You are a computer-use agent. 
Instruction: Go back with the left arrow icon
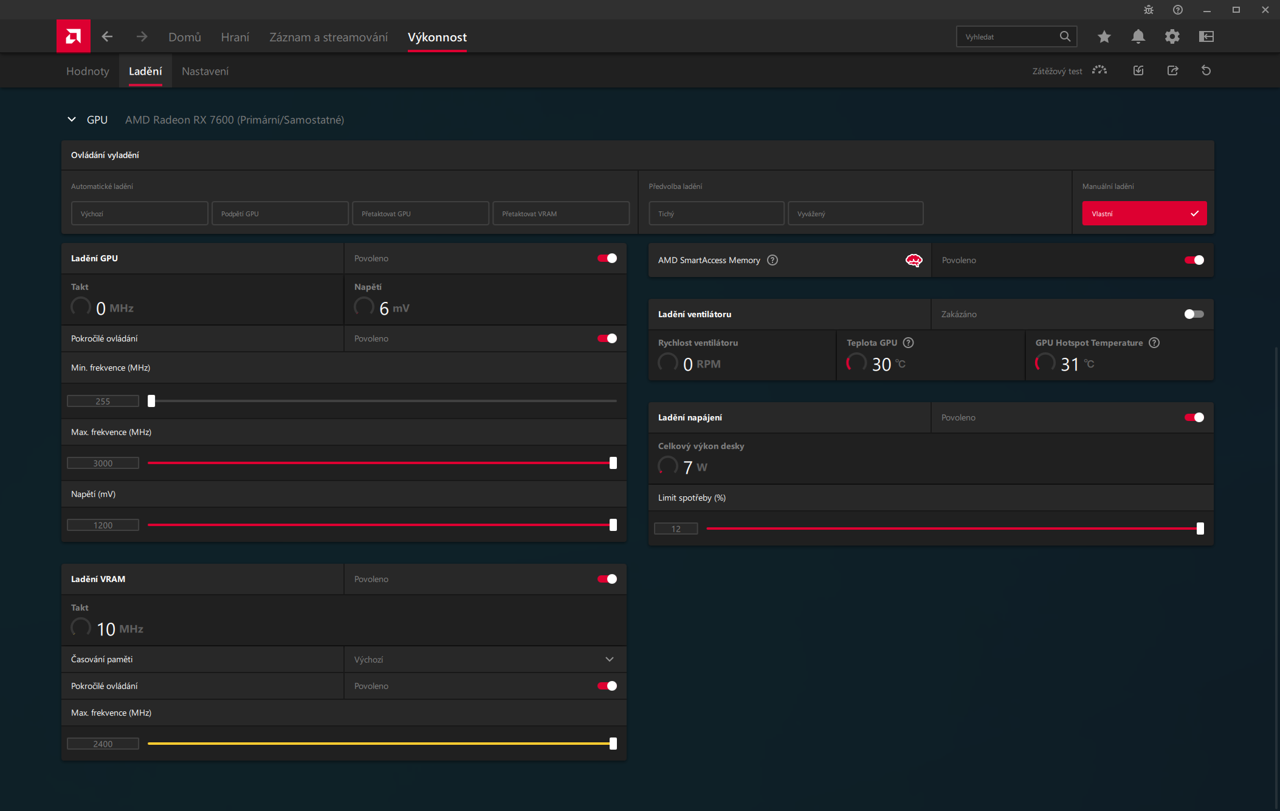(107, 37)
